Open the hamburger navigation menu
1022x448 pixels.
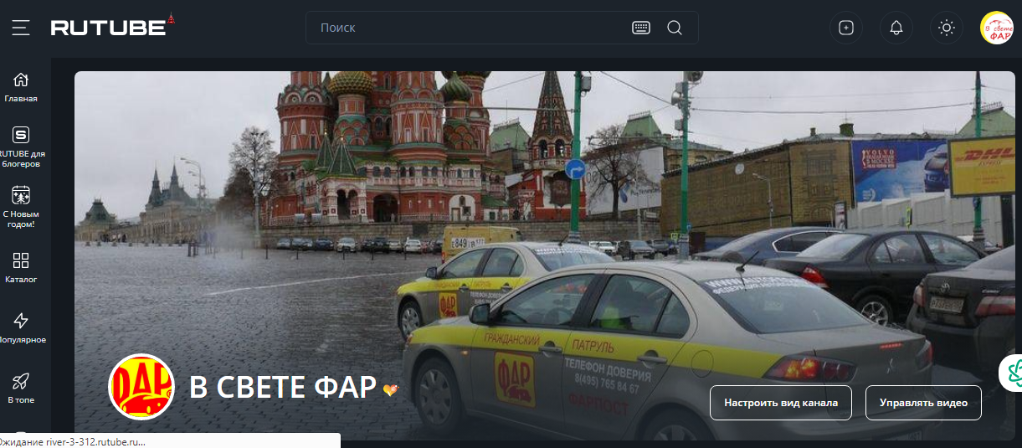[x=21, y=28]
